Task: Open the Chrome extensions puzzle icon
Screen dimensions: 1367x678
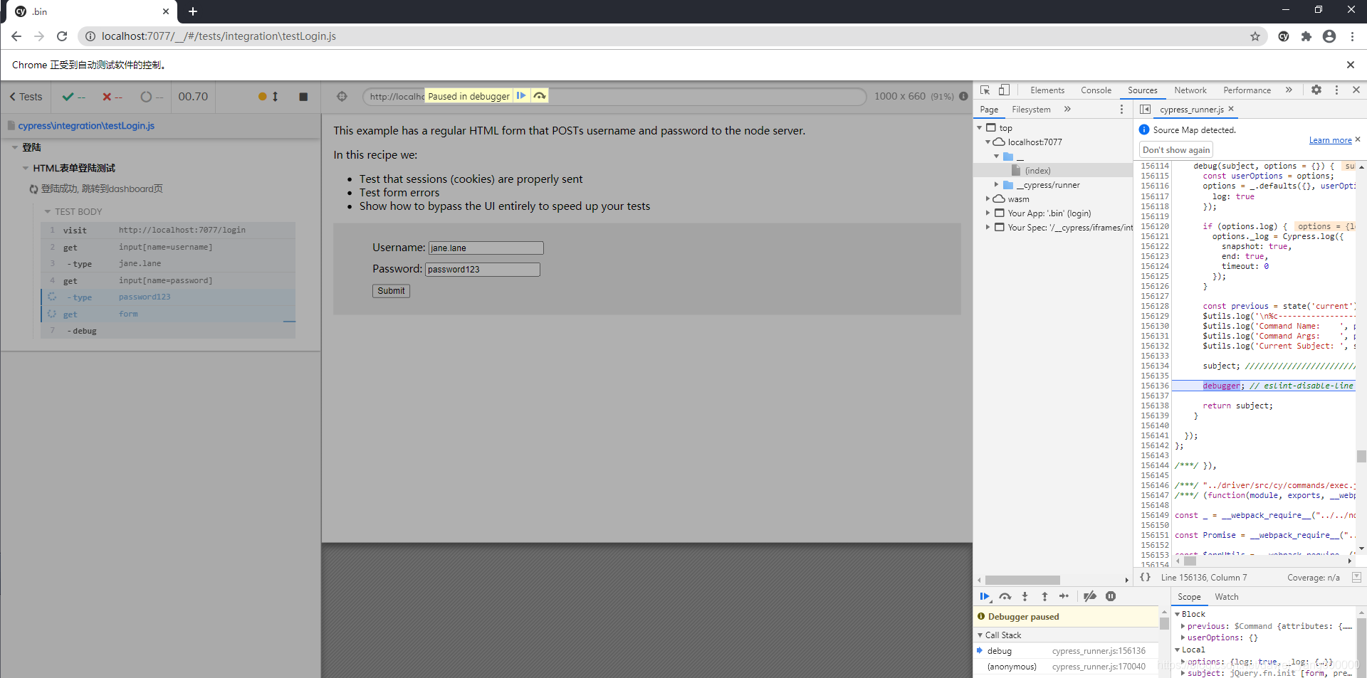Action: click(1306, 36)
